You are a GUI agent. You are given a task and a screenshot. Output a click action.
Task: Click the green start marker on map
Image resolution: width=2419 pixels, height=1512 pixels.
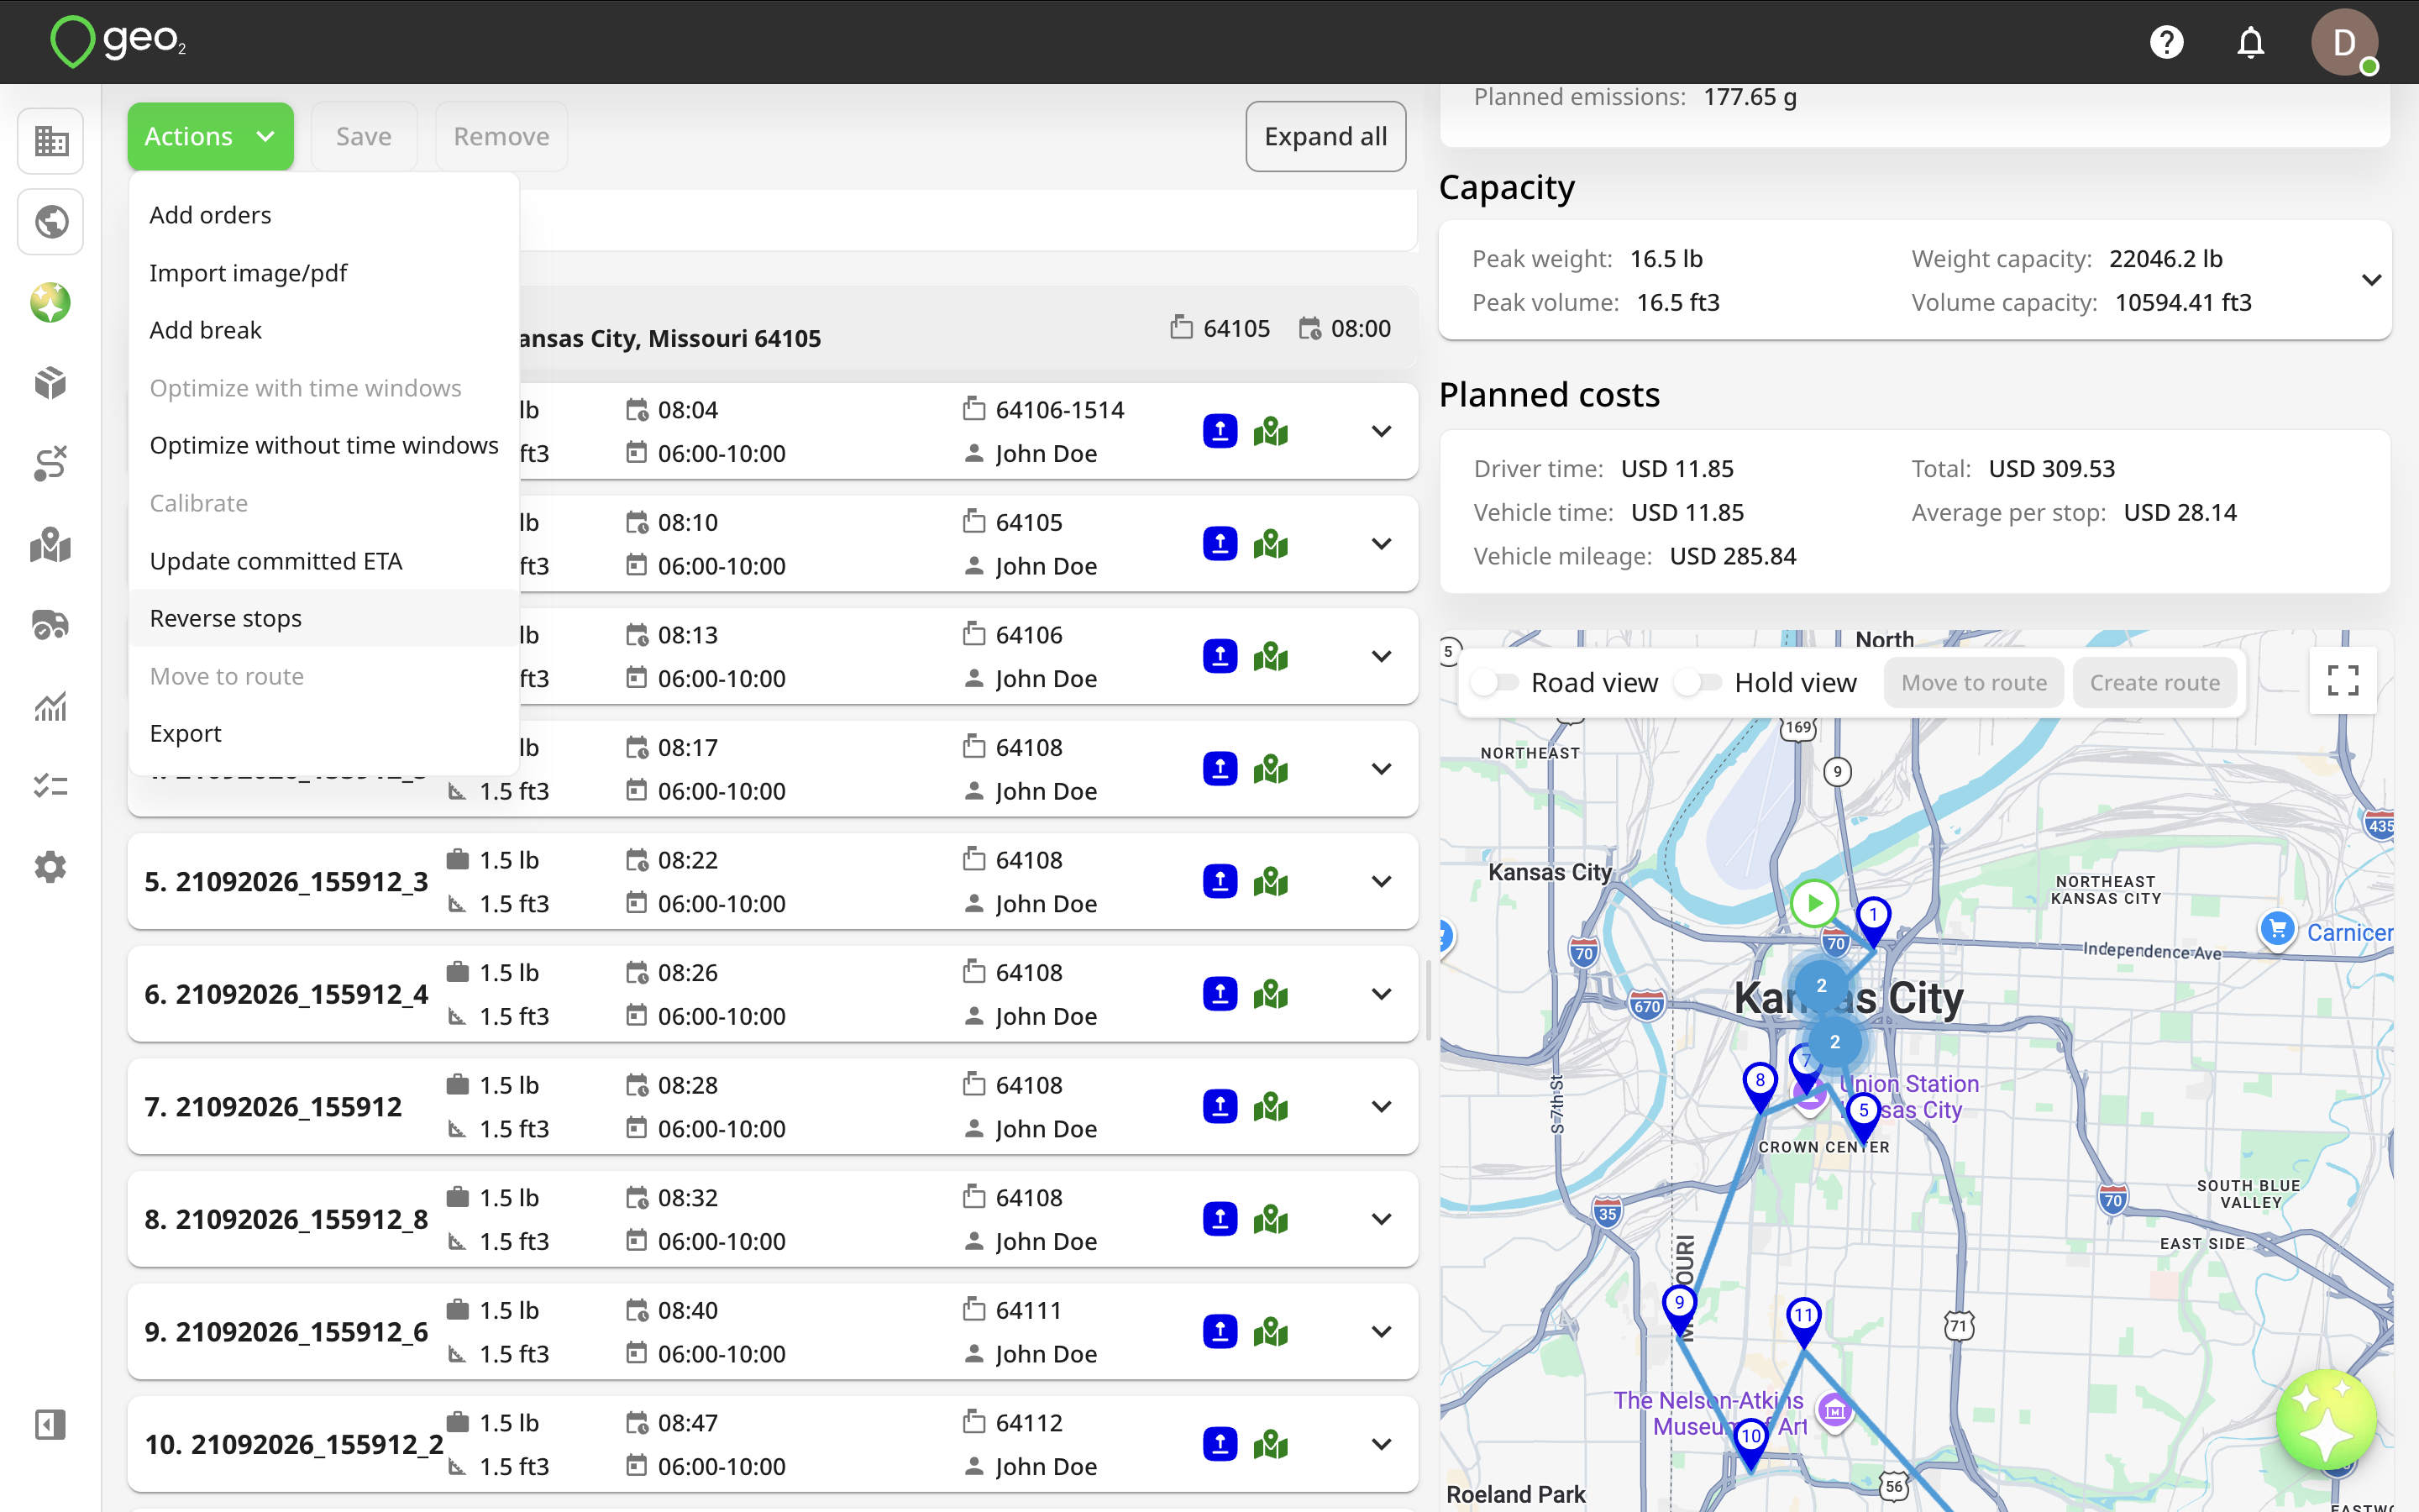pos(1813,903)
